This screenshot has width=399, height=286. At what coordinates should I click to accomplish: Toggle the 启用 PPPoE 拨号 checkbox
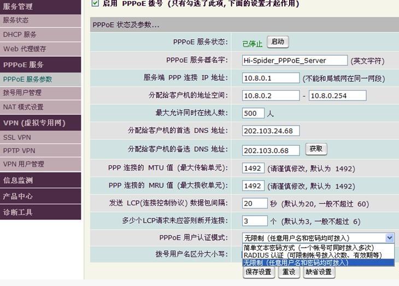tap(95, 3)
